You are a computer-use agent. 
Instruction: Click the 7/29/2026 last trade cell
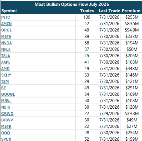pyautogui.click(x=109, y=113)
